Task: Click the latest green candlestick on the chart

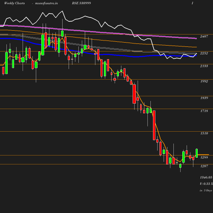Action: pos(197,153)
